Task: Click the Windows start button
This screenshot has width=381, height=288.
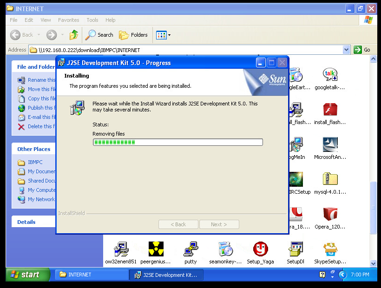Action: 27,275
